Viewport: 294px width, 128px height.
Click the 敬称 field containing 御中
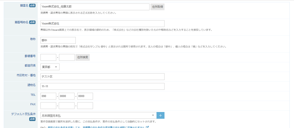[x=58, y=40]
